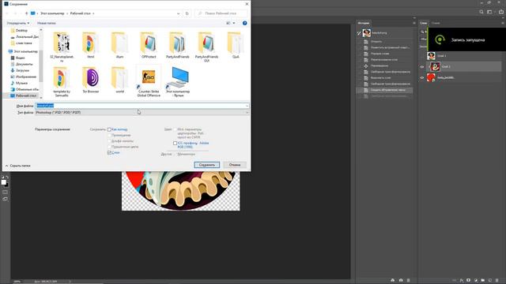Select the История panel tab
This screenshot has height=284, width=506.
[364, 23]
